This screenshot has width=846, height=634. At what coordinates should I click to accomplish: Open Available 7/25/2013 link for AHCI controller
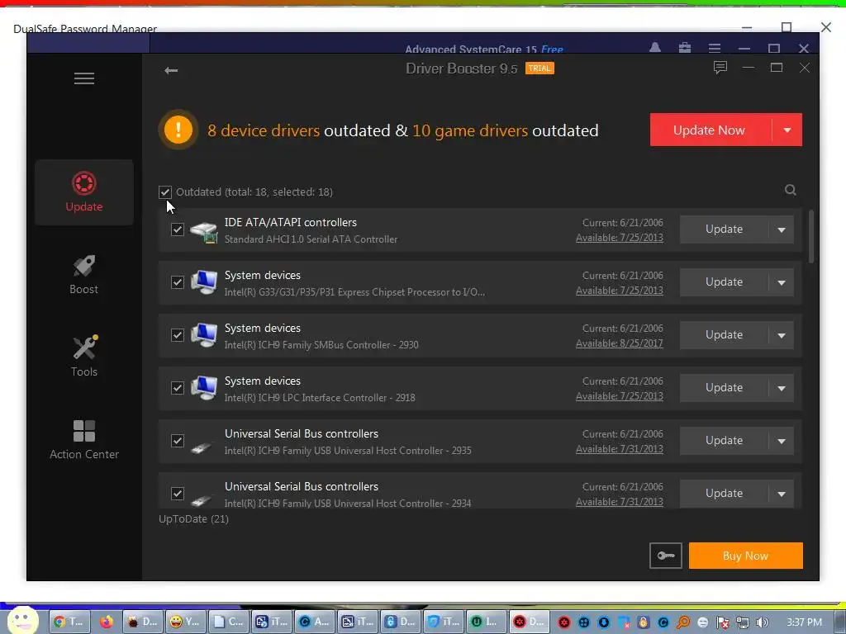coord(620,238)
